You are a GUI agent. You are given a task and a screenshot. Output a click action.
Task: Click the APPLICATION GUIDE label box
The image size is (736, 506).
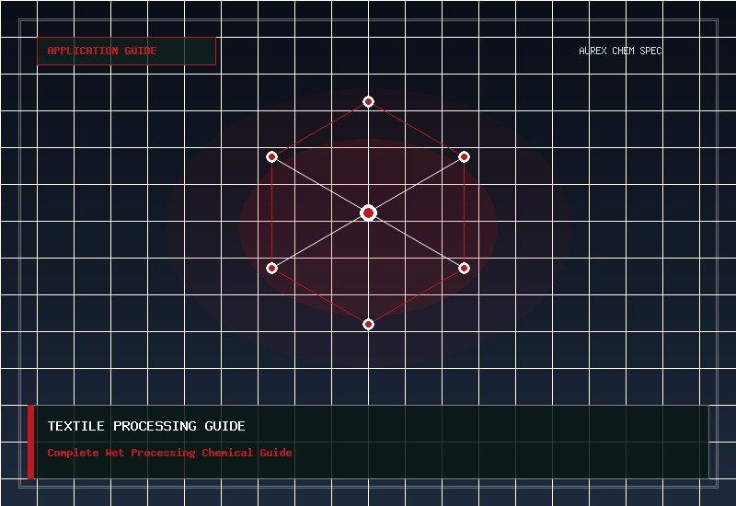[x=126, y=51]
